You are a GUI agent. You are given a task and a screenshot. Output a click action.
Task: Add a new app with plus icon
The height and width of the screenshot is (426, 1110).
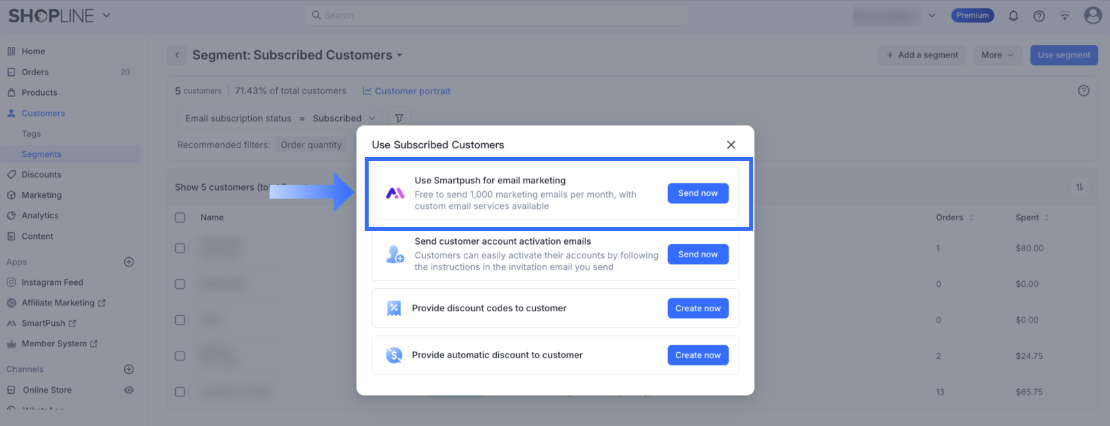(129, 262)
